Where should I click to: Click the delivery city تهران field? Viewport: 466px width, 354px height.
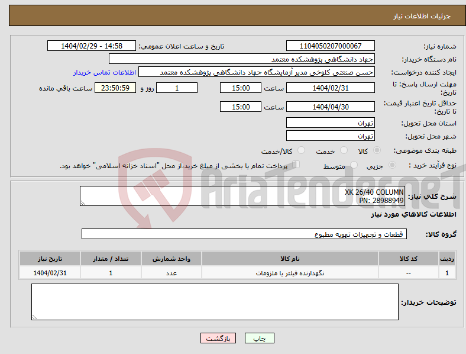[330, 136]
